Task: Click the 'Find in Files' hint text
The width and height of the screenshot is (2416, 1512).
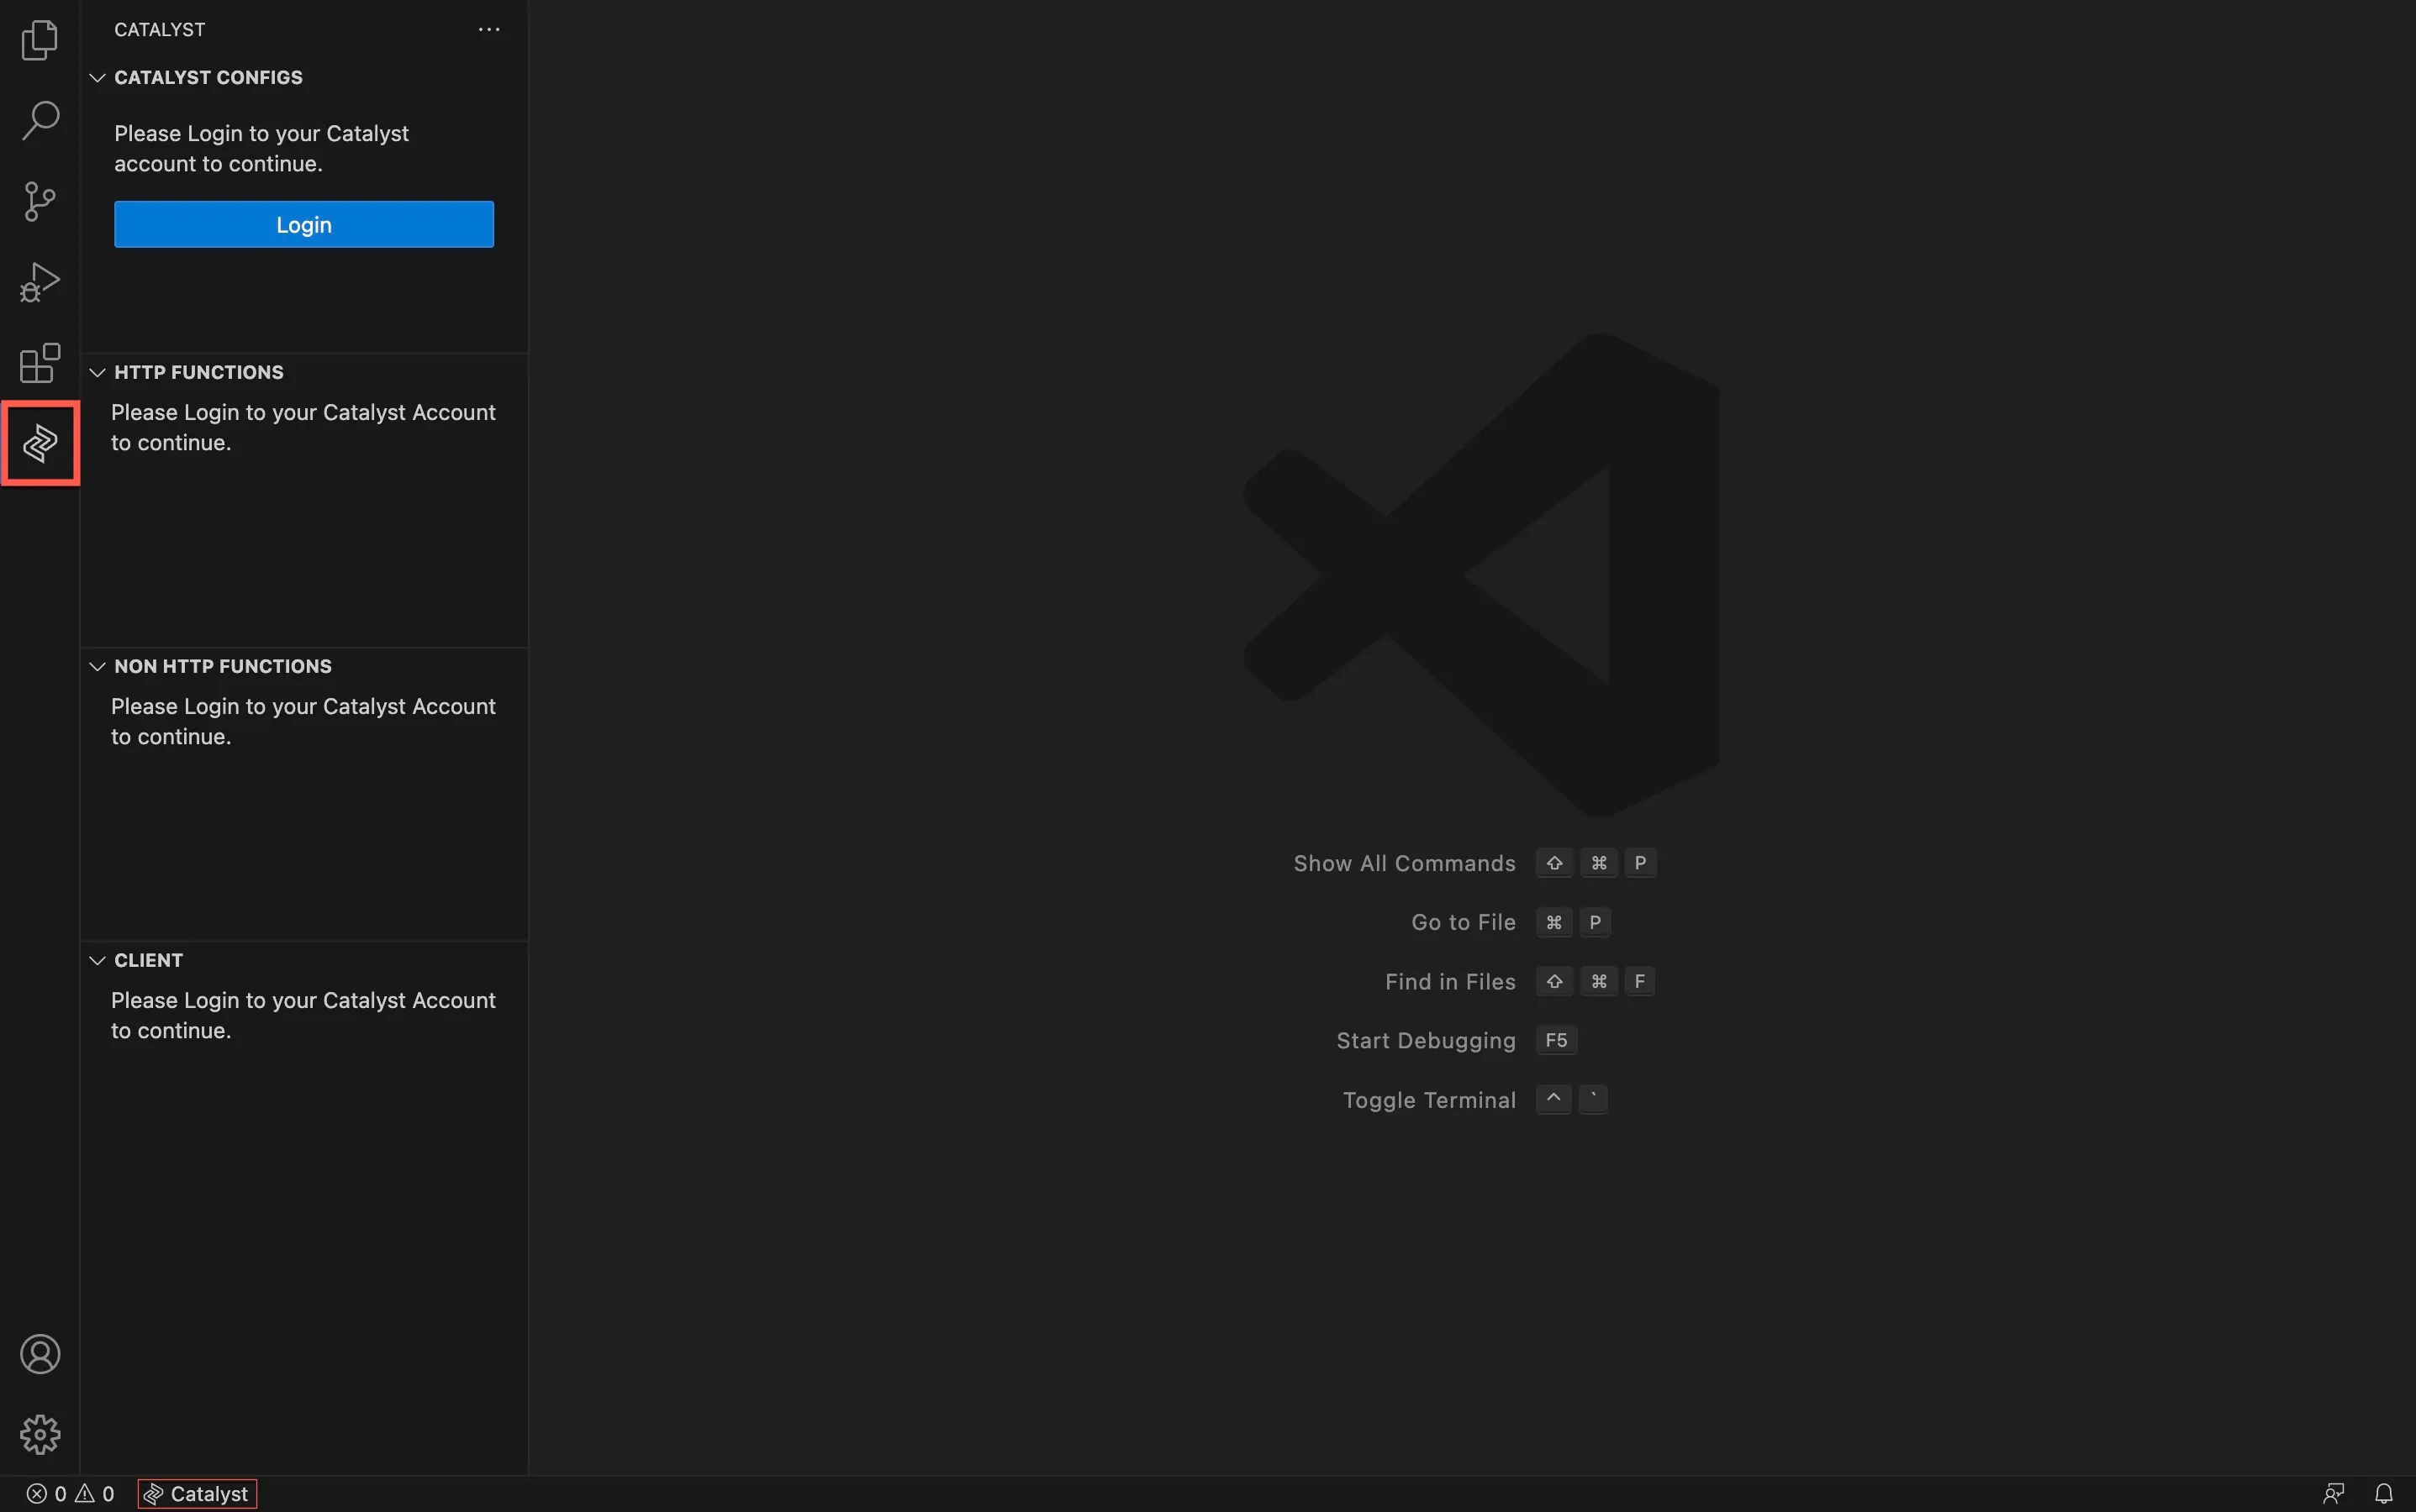Action: click(x=1450, y=981)
